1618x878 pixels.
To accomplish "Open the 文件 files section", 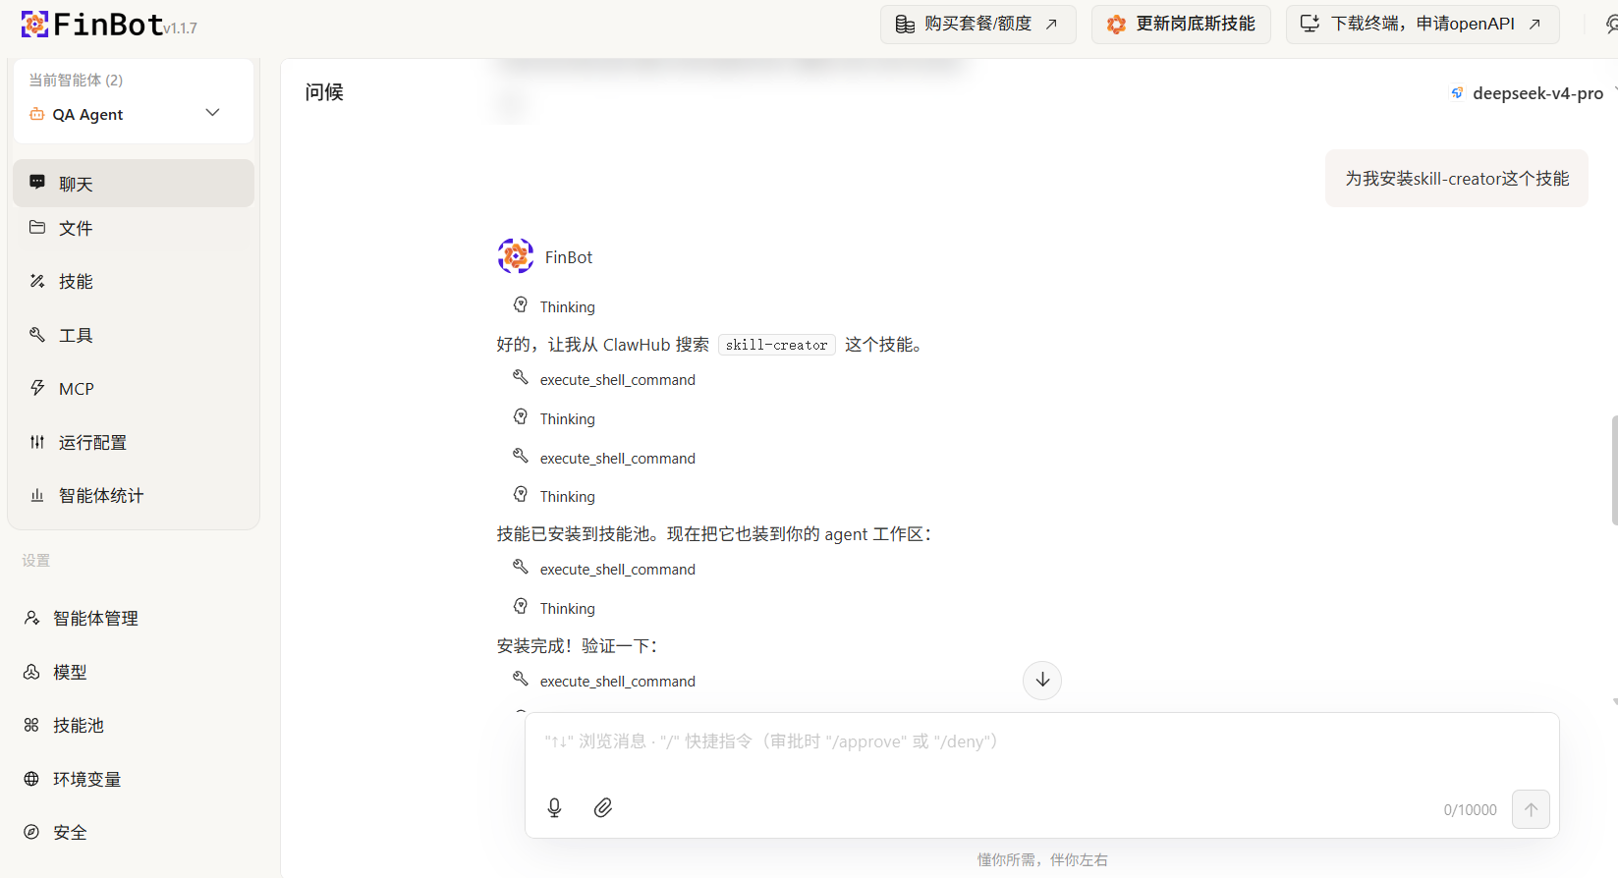I will (134, 228).
